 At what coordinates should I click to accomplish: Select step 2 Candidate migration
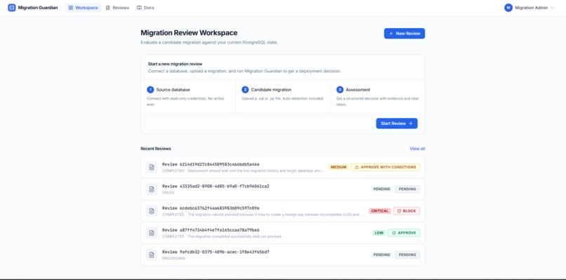pos(283,97)
